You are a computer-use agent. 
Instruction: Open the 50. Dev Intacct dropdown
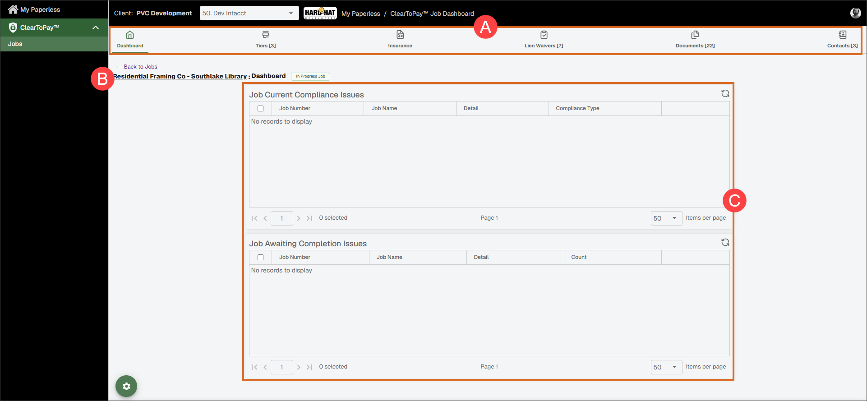pos(249,13)
